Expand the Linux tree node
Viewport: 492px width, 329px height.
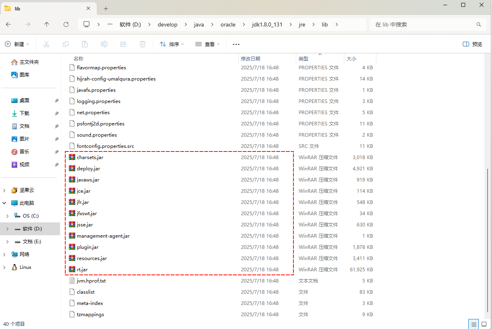(x=4, y=267)
